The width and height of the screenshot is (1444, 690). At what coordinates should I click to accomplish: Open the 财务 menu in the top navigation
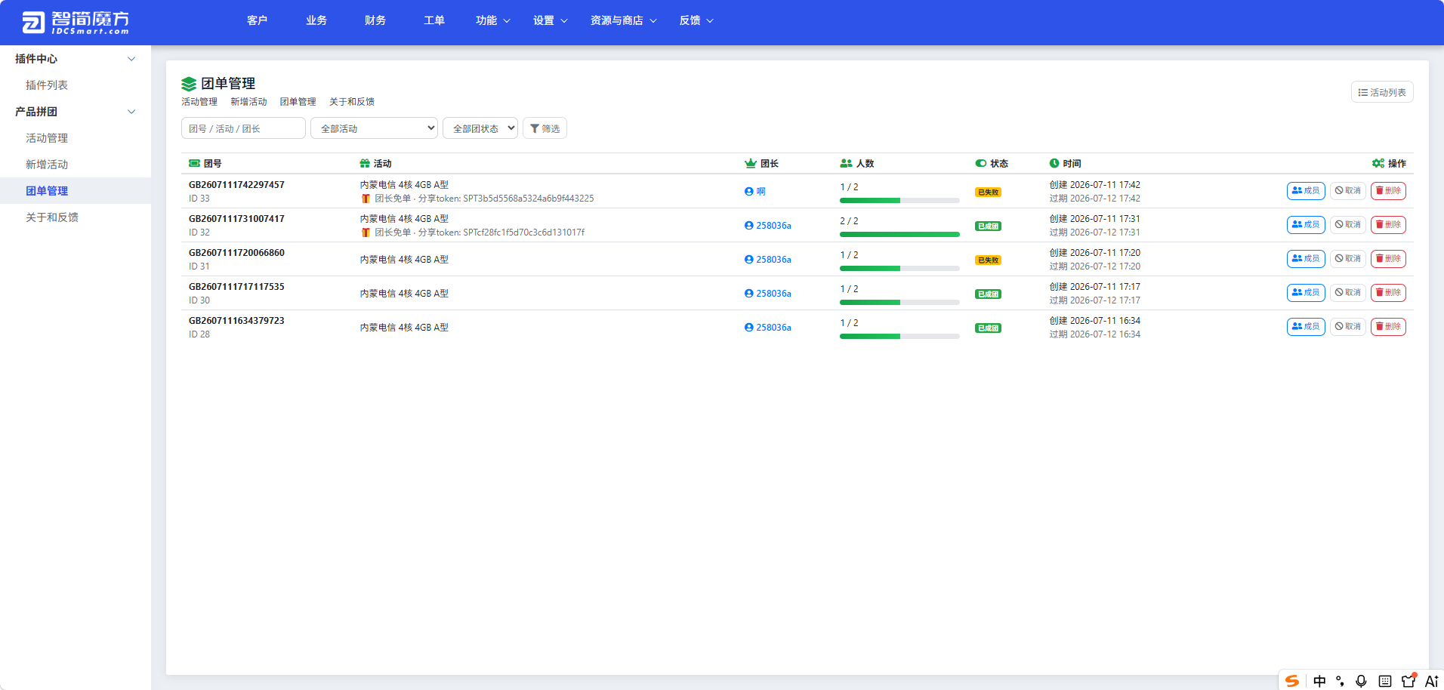tap(375, 20)
